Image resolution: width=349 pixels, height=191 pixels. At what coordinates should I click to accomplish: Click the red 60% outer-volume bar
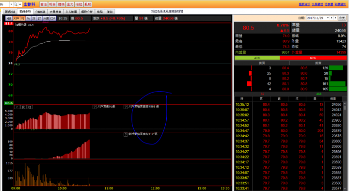313,58
